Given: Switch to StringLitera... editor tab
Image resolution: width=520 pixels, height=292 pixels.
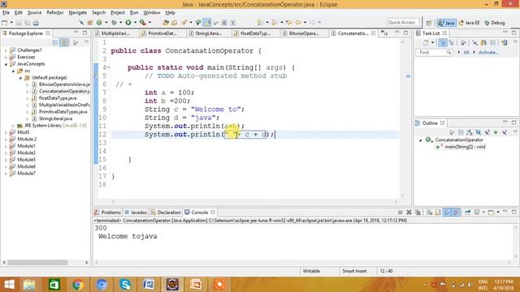Looking at the screenshot, I should [x=209, y=33].
